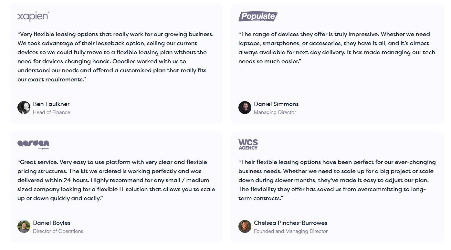Click the Managing Director title under Daniel Simmons

(275, 112)
